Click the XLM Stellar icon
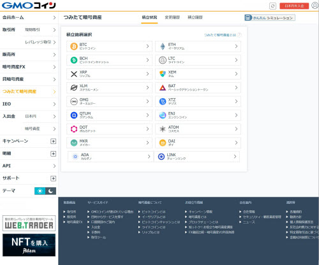The height and width of the screenshot is (265, 319). tap(74, 88)
